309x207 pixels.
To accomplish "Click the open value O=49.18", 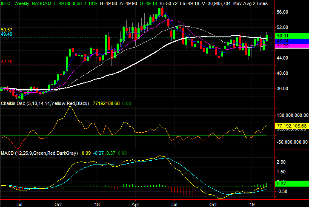I will click(149, 3).
